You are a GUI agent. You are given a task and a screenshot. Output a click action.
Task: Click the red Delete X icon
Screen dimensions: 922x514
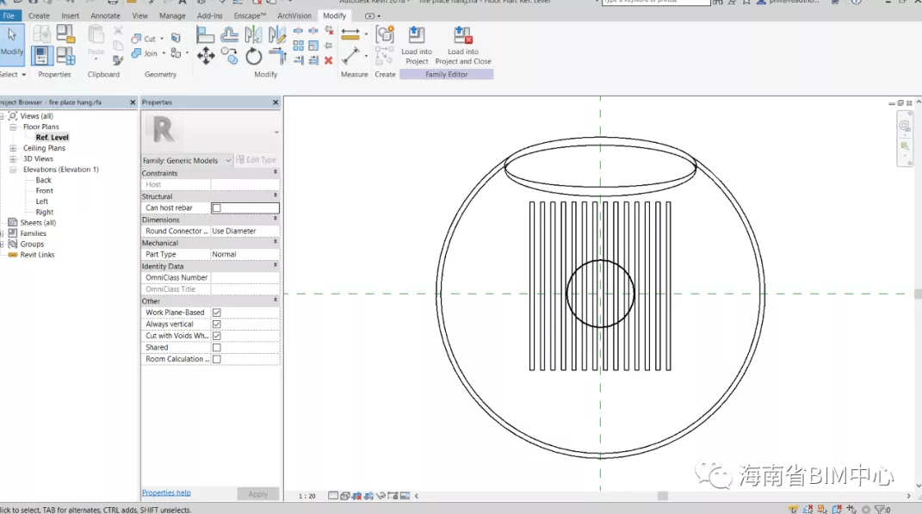328,60
